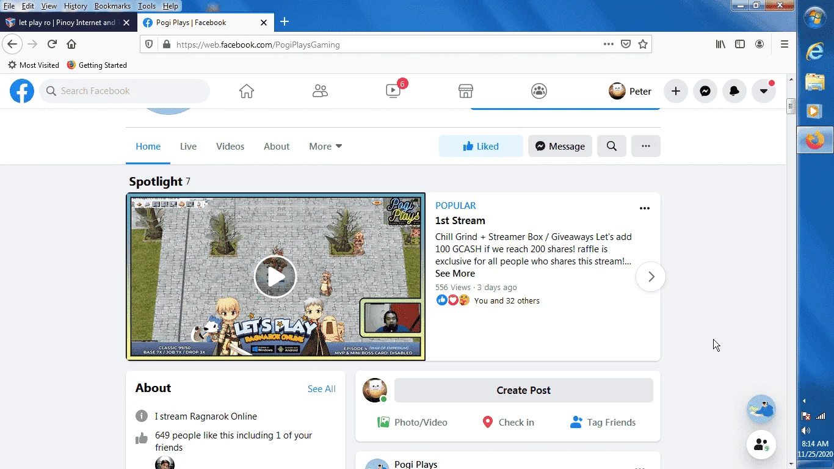The width and height of the screenshot is (834, 469).
Task: Choose Check in for post
Action: pos(508,422)
